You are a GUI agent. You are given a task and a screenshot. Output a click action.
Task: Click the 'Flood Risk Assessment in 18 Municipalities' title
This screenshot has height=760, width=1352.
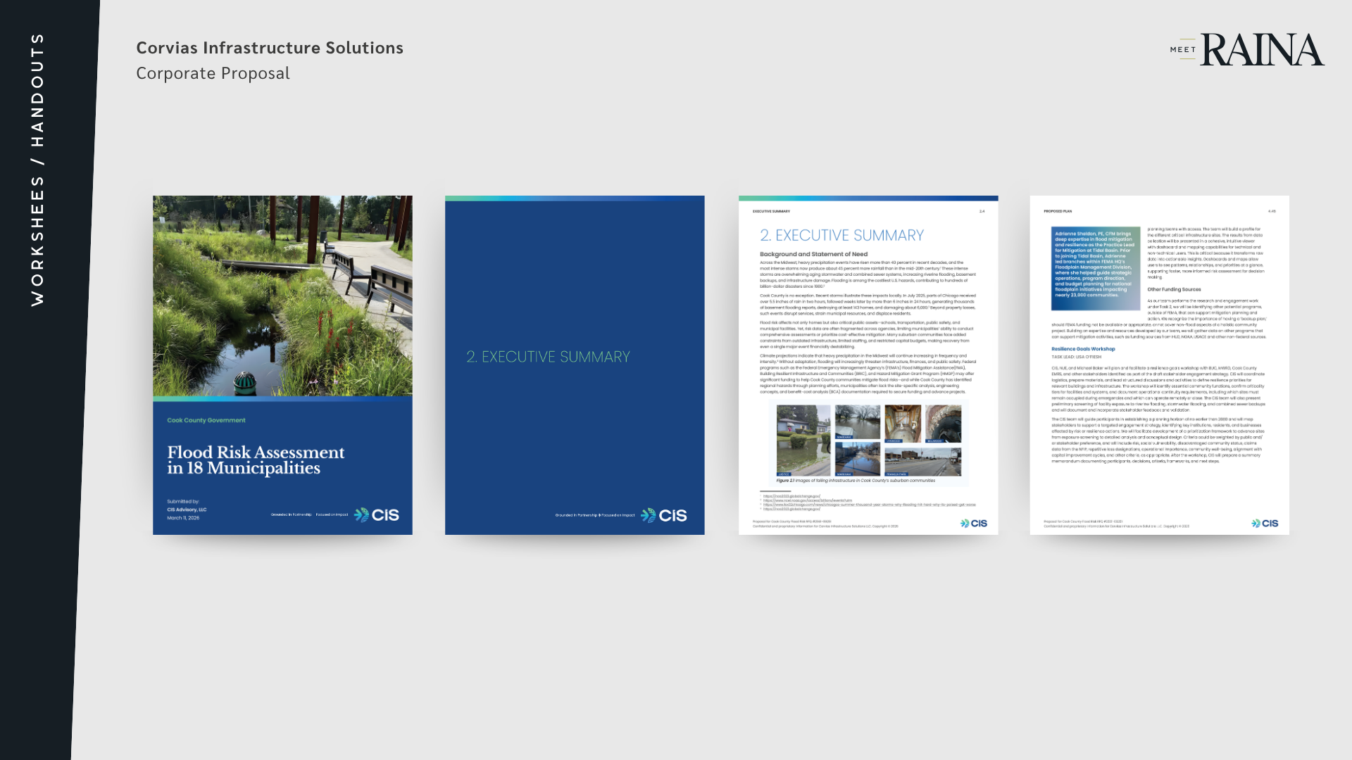point(256,460)
